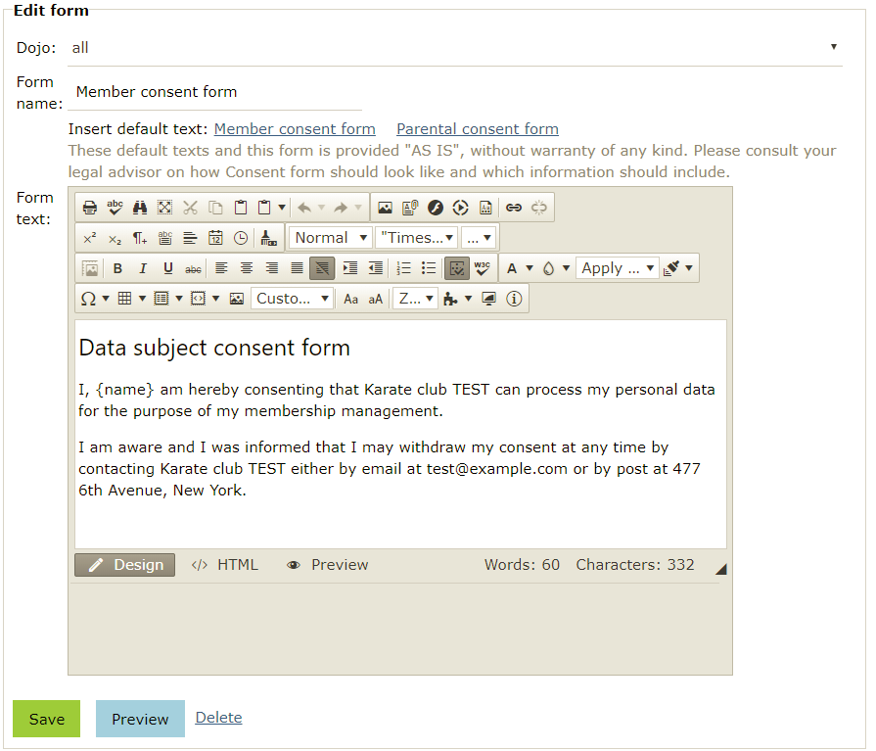
Task: Open the Times font name dropdown
Action: click(x=417, y=238)
